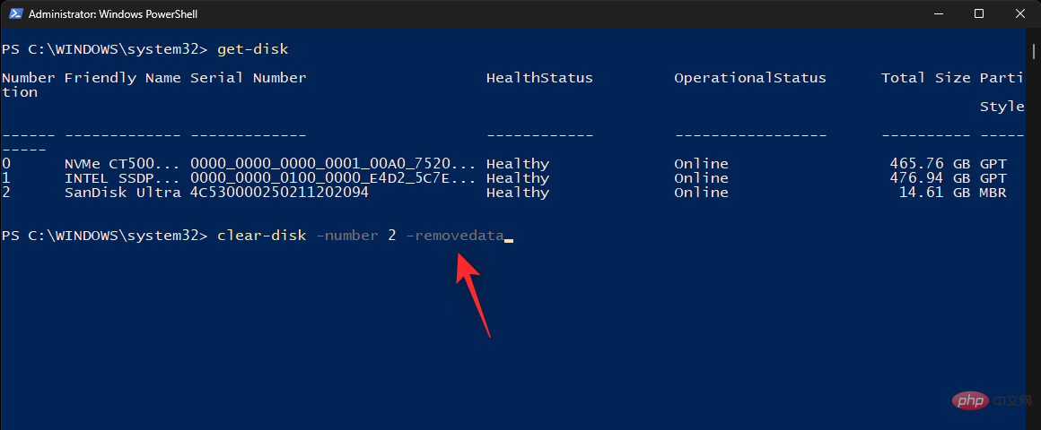1041x430 pixels.
Task: Click the '-removedata' parameter text
Action: pyautogui.click(x=455, y=236)
